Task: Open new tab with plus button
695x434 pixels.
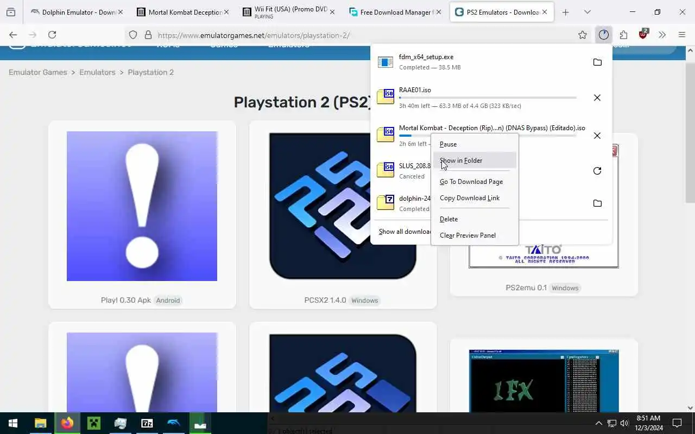Action: tap(565, 12)
